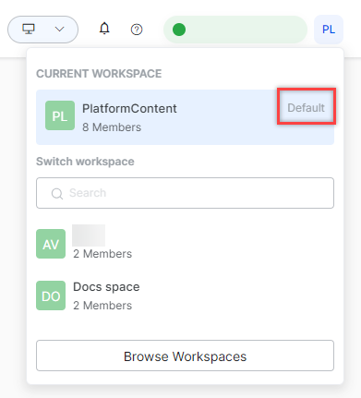Open the notifications bell
The height and width of the screenshot is (398, 361).
(104, 29)
